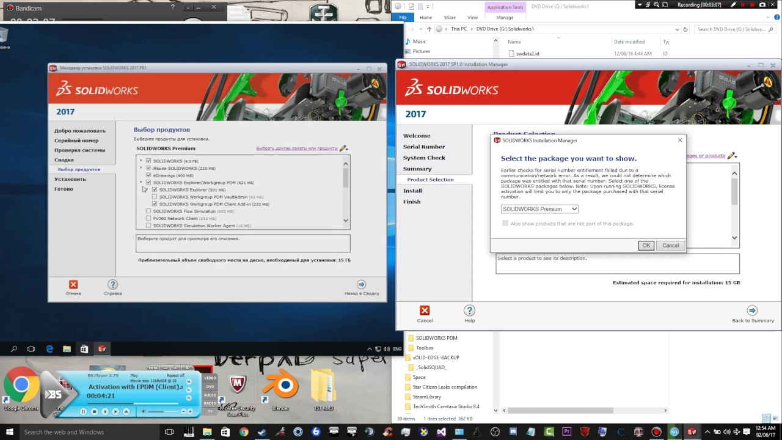782x440 pixels.
Task: Go to System Check step in English installer
Action: click(x=424, y=158)
